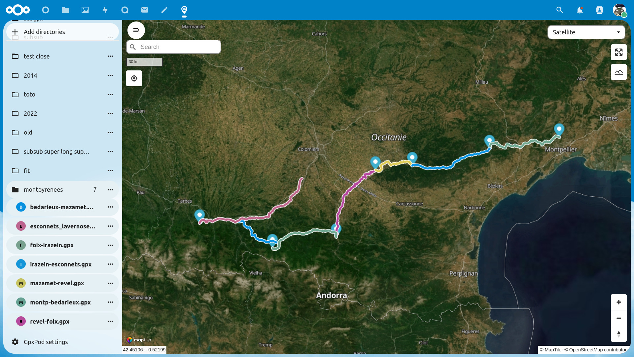This screenshot has height=357, width=634.
Task: Open the Satellite map style dropdown
Action: pyautogui.click(x=586, y=32)
